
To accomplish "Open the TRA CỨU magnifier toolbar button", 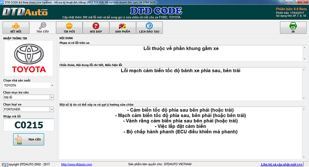I will pos(43,28).
